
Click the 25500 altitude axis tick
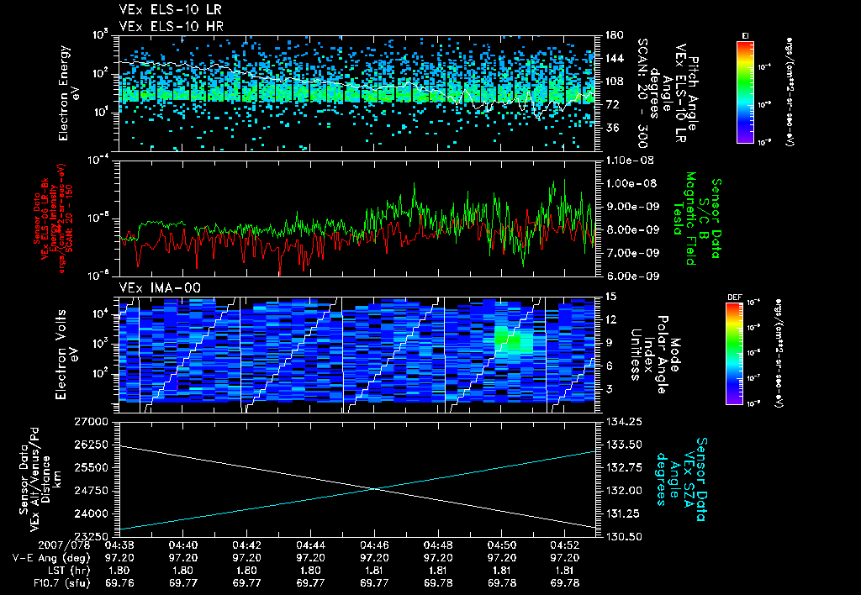(92, 467)
